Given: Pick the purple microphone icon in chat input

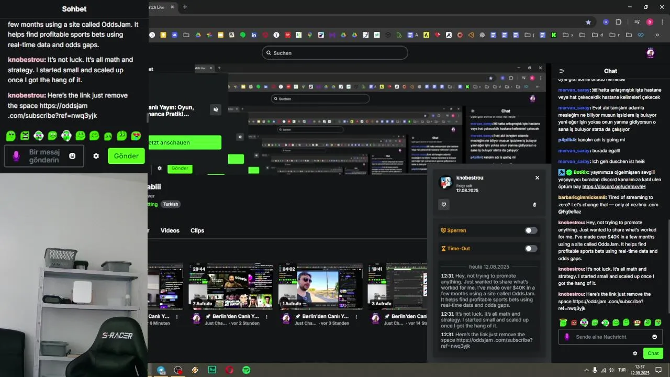Looking at the screenshot, I should [567, 337].
